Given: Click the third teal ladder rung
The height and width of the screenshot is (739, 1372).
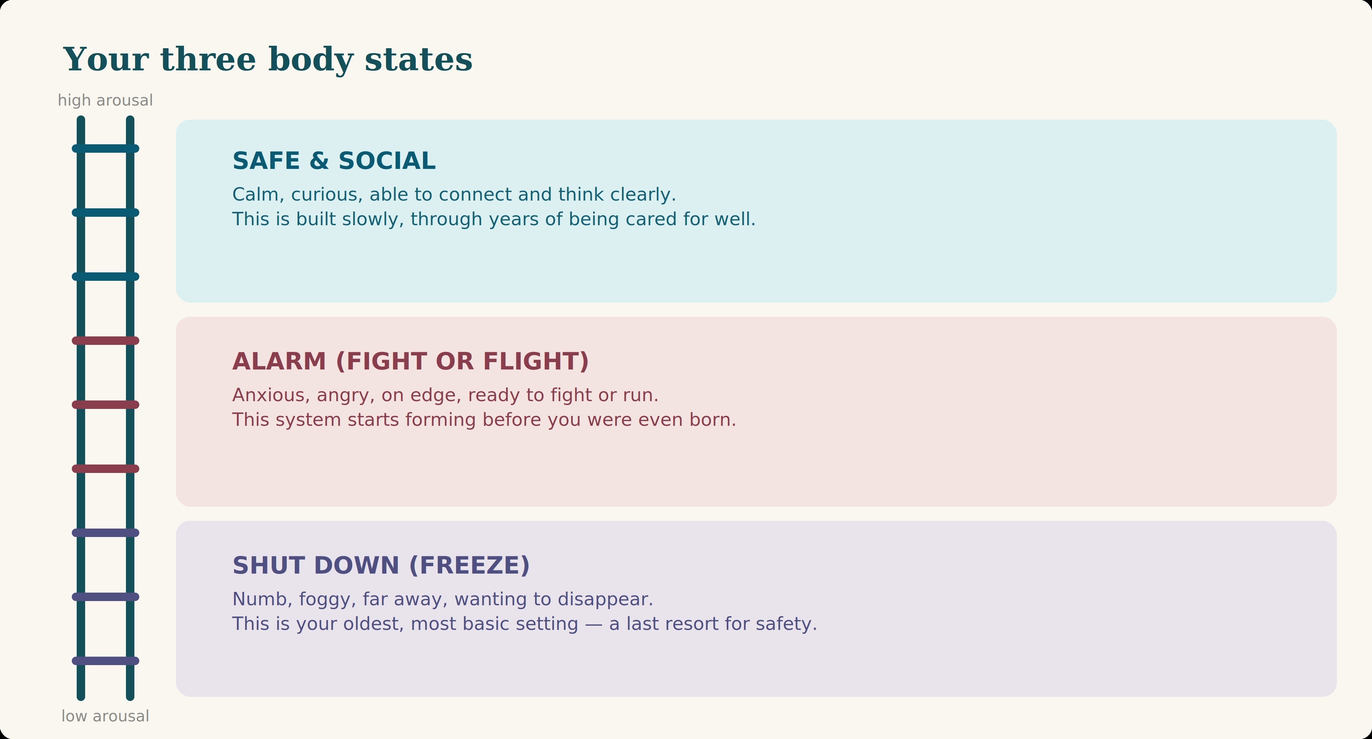Looking at the screenshot, I should point(106,277).
